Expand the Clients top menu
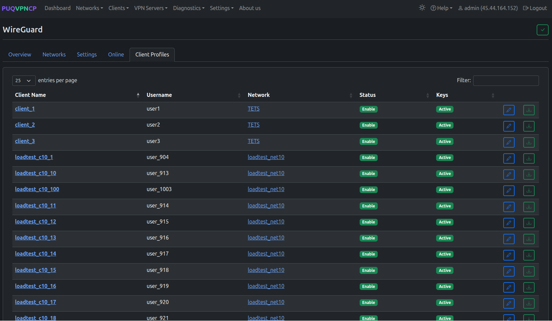 pos(119,8)
